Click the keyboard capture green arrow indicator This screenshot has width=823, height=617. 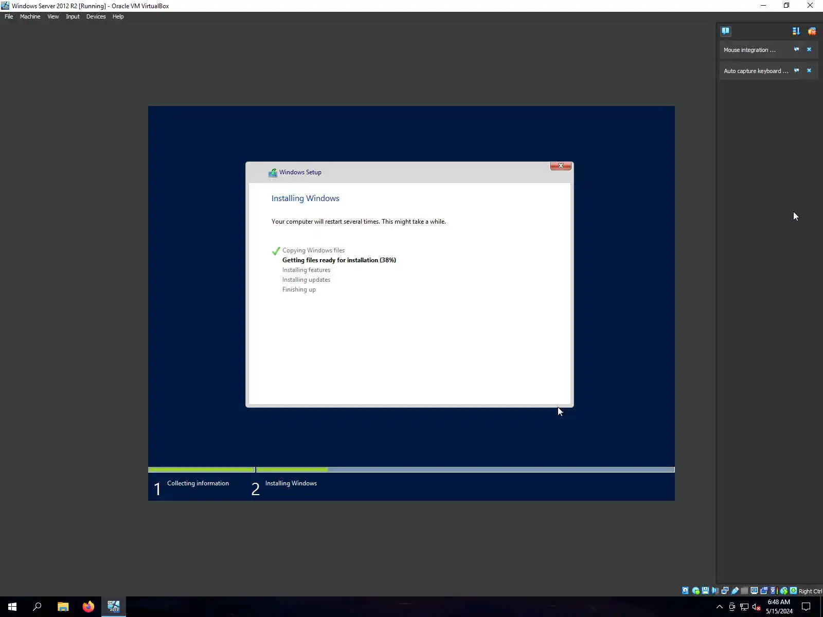(793, 591)
